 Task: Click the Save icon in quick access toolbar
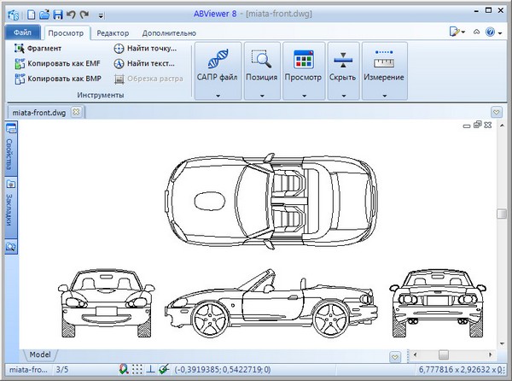[57, 15]
